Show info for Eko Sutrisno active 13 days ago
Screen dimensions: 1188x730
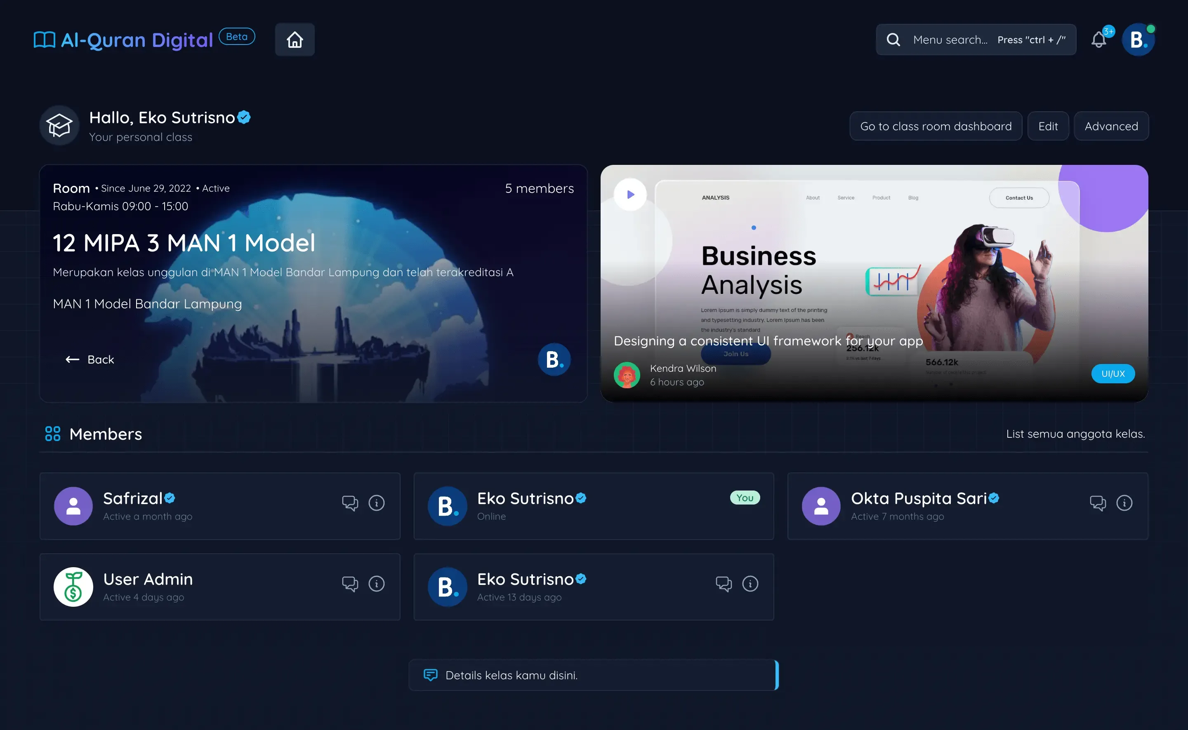(750, 584)
